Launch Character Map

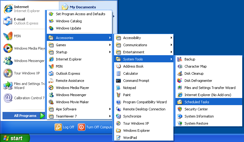coord(209,66)
